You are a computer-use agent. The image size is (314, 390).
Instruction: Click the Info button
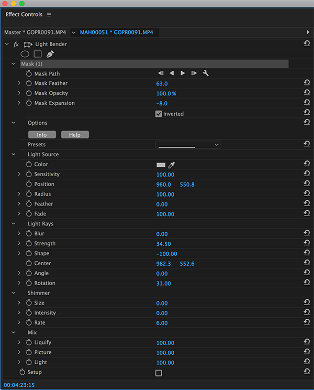click(42, 135)
